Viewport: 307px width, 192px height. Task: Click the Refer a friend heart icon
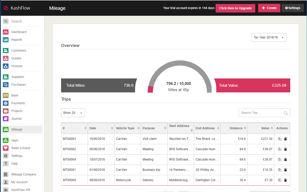tap(6, 148)
